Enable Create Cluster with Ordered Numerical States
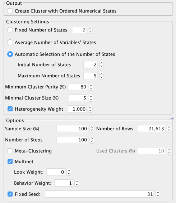 pyautogui.click(x=10, y=11)
